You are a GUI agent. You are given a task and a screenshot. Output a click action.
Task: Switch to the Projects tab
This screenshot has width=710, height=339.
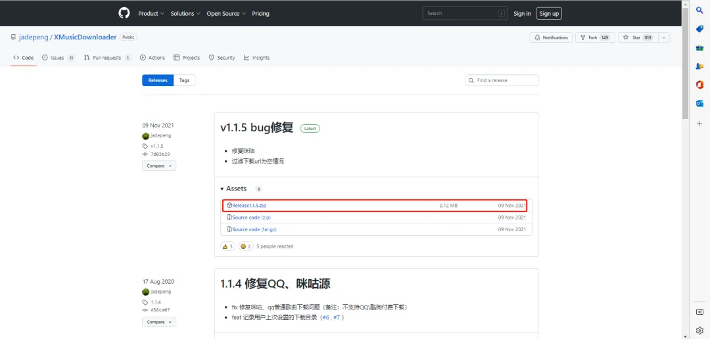click(187, 58)
